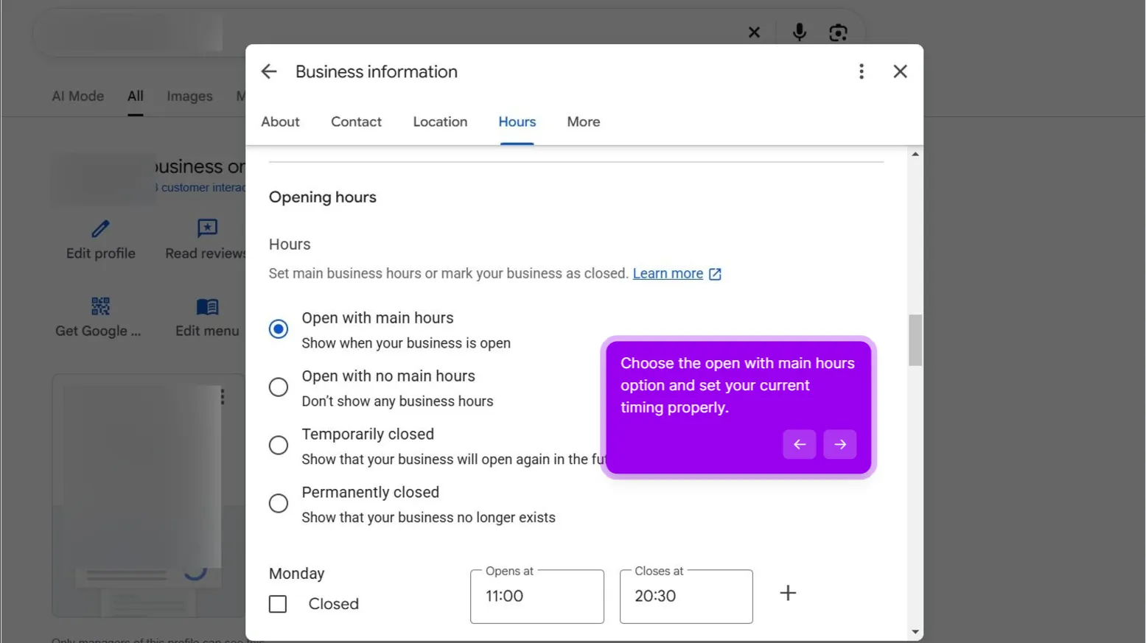Follow the Learn more link

point(668,273)
